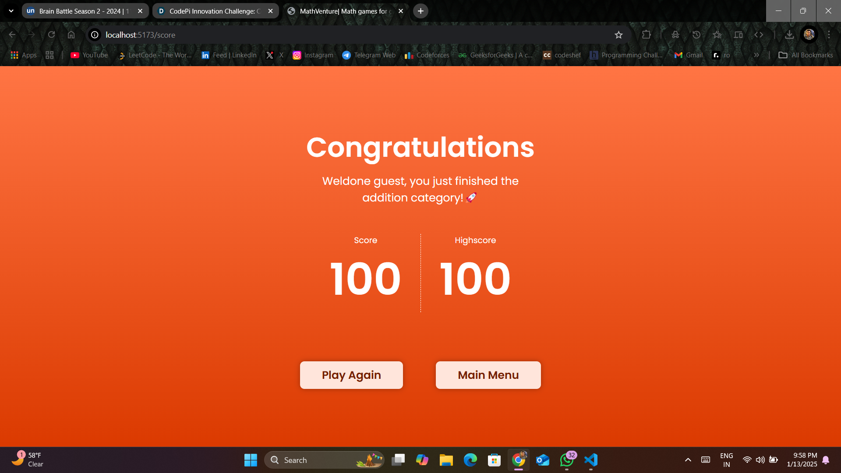Click the Home button in toolbar
This screenshot has width=841, height=473.
71,35
